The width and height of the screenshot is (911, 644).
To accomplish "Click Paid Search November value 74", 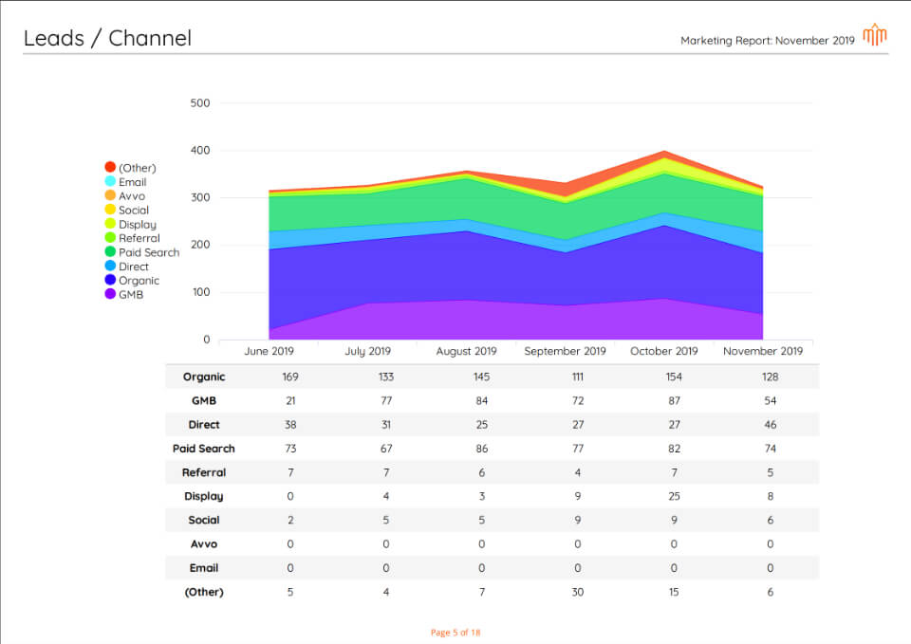I will pos(771,449).
